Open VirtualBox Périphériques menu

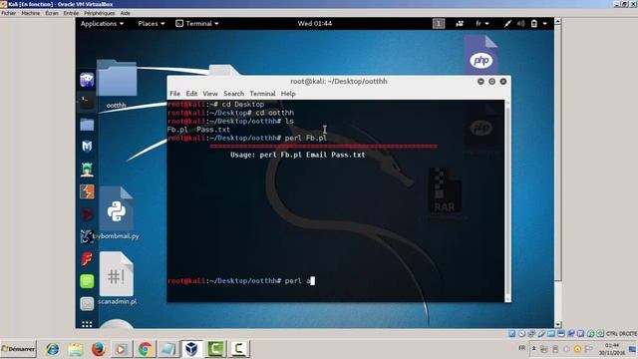(x=100, y=13)
